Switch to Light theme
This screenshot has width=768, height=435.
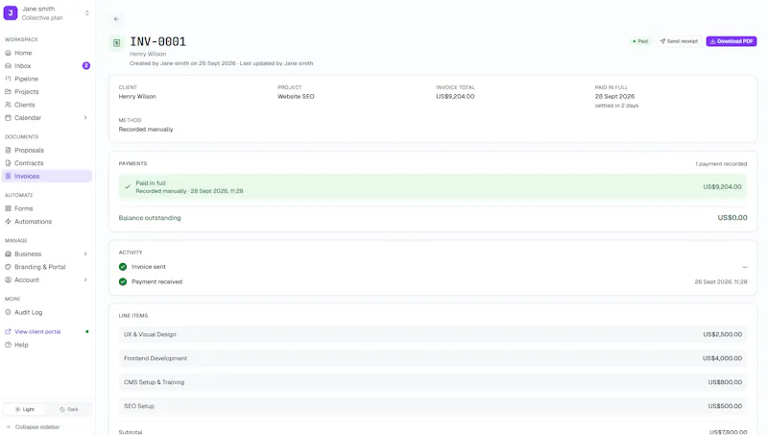pos(25,409)
